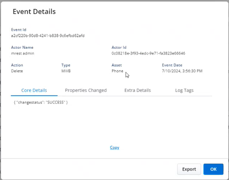Click the changestatus SUCCESS JSON text

(x=41, y=102)
